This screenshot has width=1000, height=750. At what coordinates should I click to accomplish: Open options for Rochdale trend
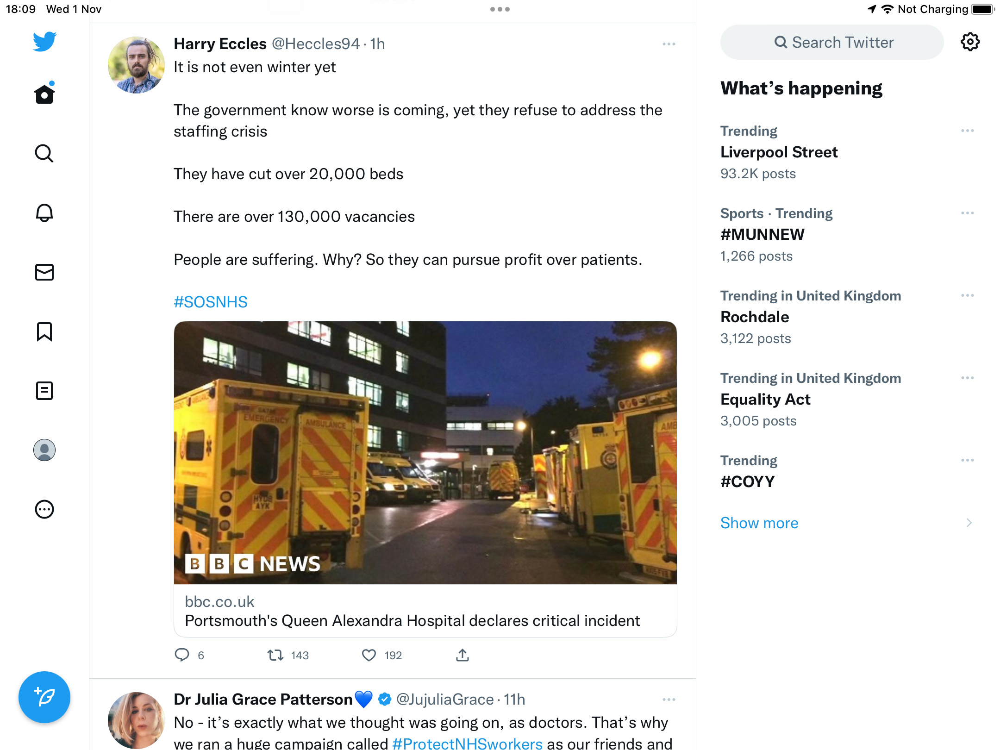click(x=968, y=295)
